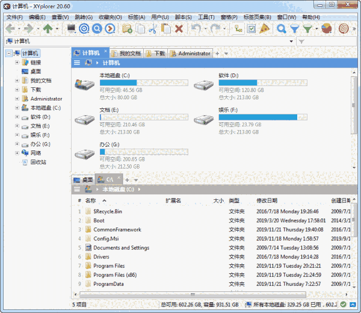Click the Copy toolbar icon
Screen dimensions: 361x313
tap(140, 28)
